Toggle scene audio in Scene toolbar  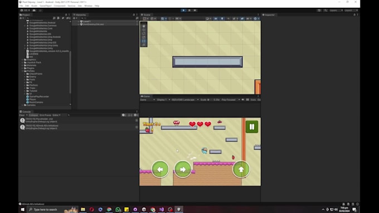pos(228,18)
